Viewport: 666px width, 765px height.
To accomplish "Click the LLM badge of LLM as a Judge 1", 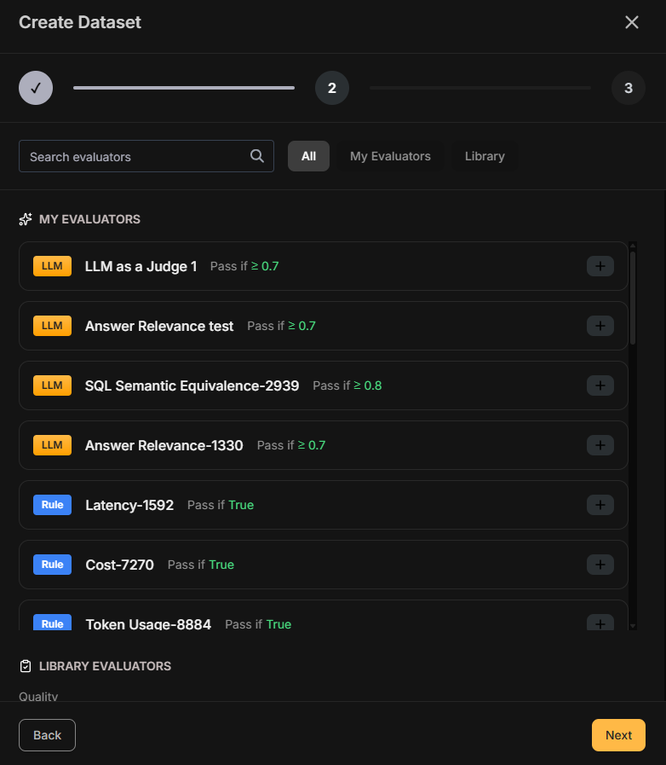I will click(52, 266).
